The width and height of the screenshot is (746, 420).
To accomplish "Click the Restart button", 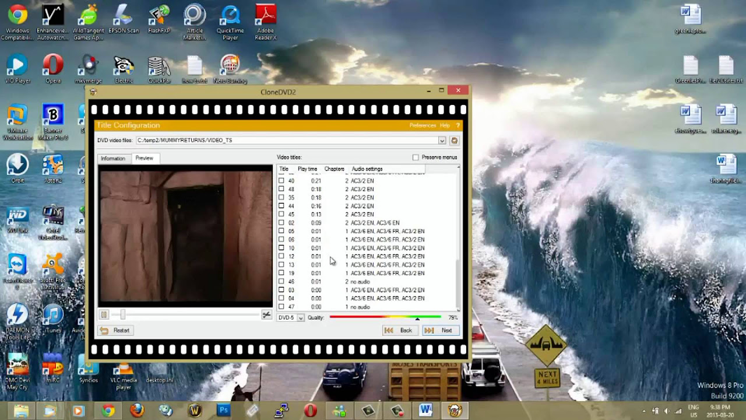I will pyautogui.click(x=115, y=331).
